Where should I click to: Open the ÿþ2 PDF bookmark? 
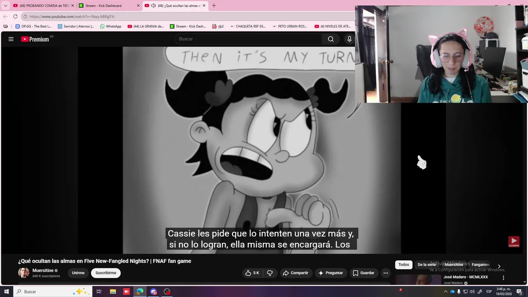pos(218,26)
